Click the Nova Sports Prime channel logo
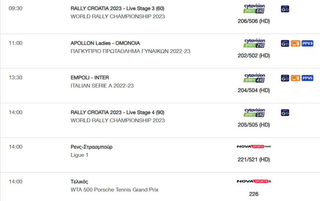The width and height of the screenshot is (320, 201). pos(254,147)
